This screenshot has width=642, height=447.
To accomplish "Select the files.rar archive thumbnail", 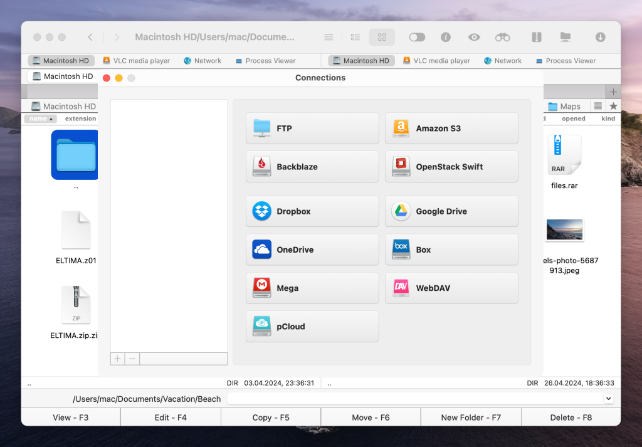I will 564,155.
